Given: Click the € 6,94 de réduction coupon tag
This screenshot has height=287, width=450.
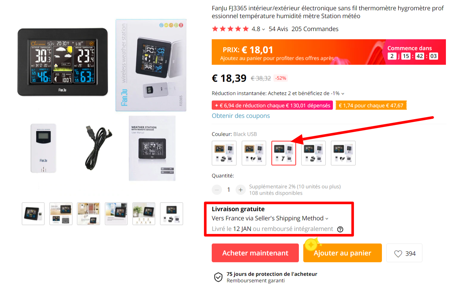Looking at the screenshot, I should click(x=272, y=106).
